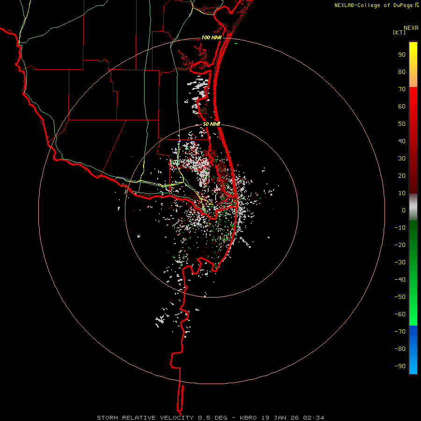Select the 60 value on velocity scale
This screenshot has width=421, height=421.
tap(402, 106)
